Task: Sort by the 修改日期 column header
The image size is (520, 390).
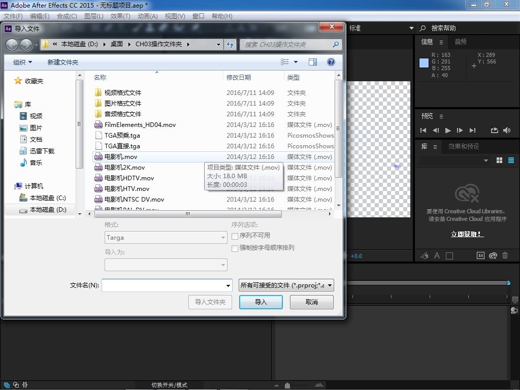Action: click(x=239, y=77)
